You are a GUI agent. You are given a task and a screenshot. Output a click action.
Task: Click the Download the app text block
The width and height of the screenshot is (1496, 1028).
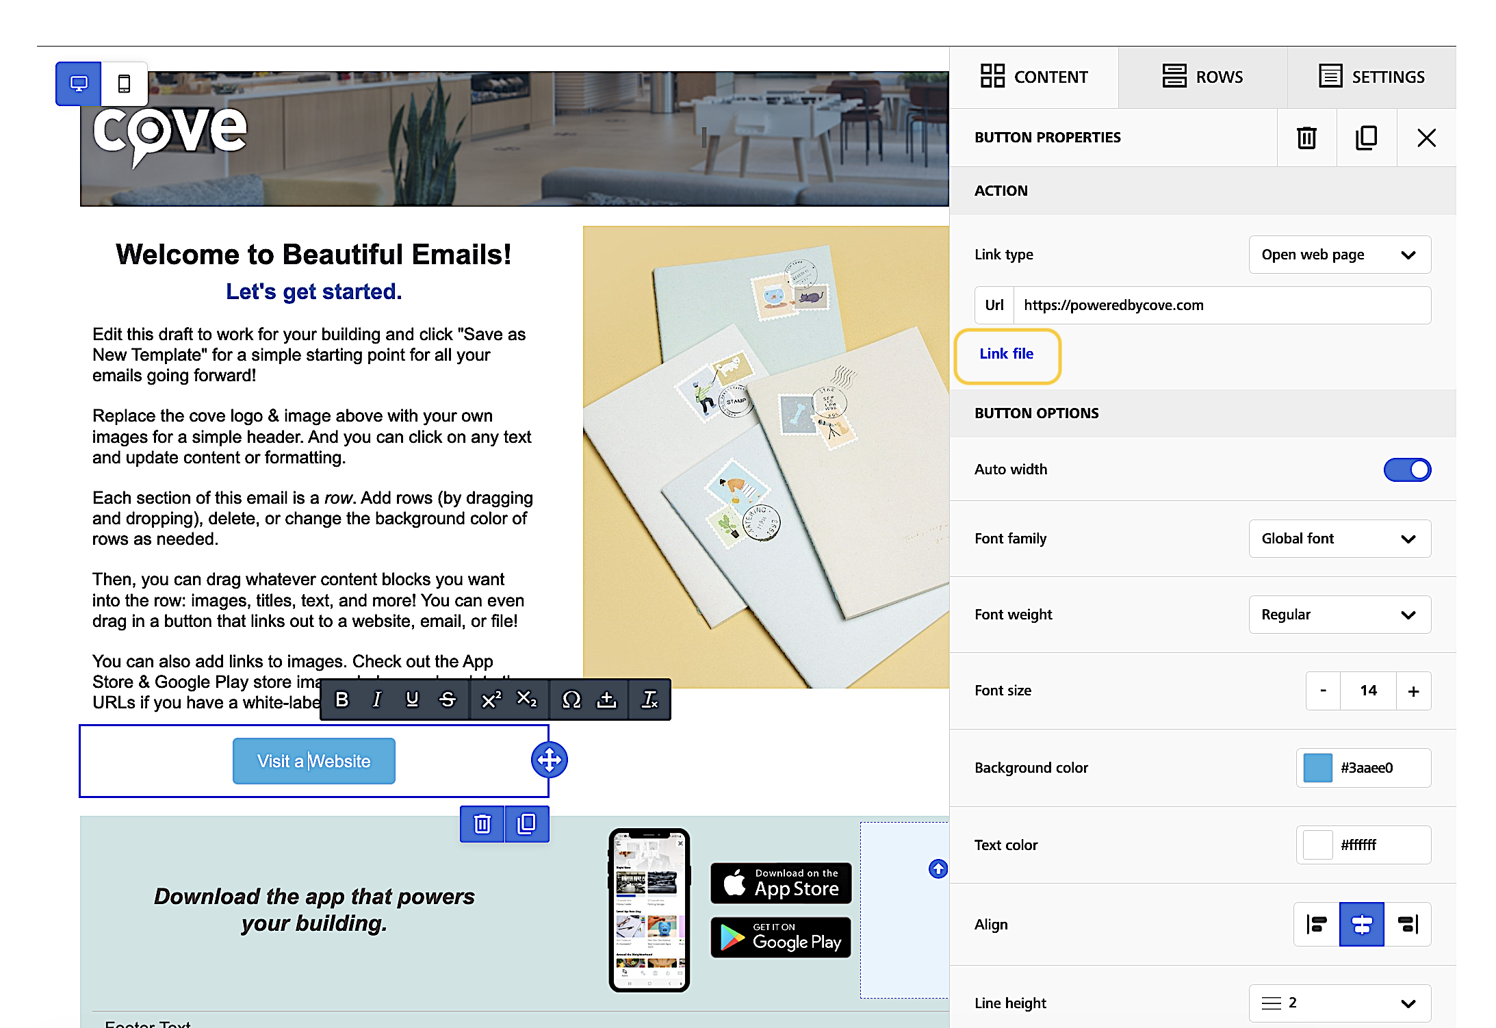314,910
